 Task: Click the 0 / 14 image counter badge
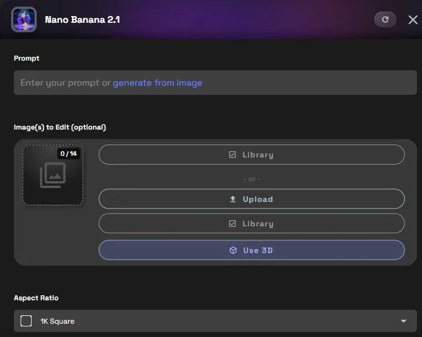(x=68, y=153)
